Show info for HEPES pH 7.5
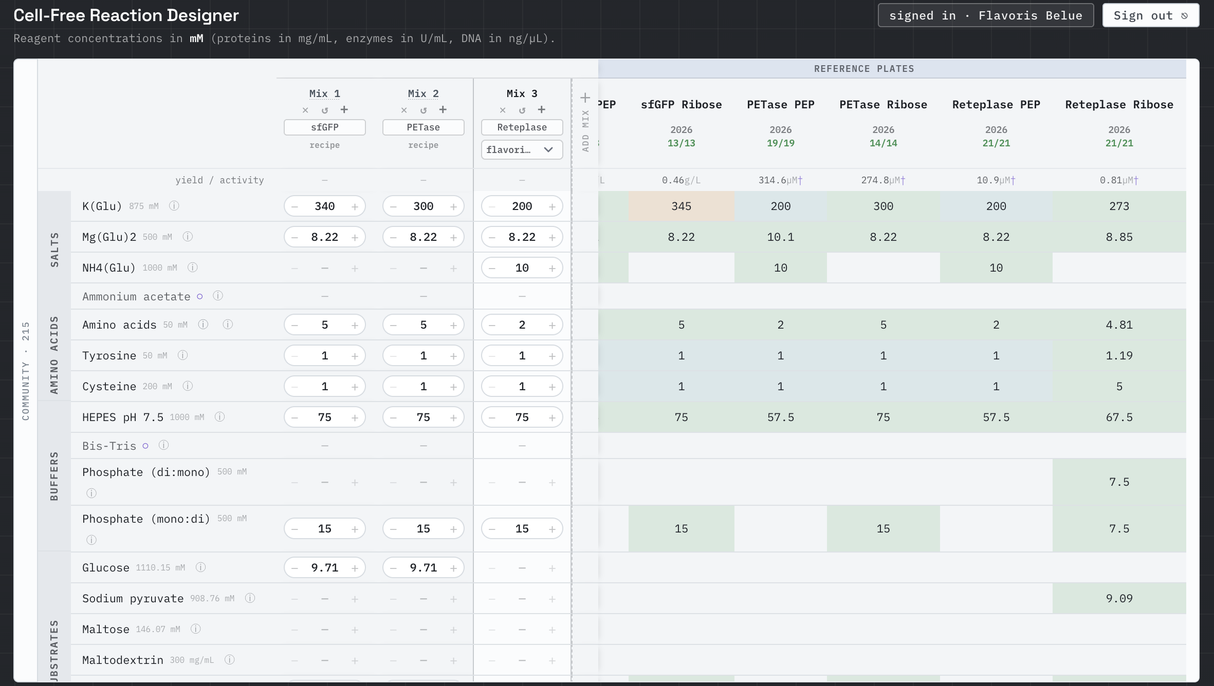1214x686 pixels. point(219,417)
